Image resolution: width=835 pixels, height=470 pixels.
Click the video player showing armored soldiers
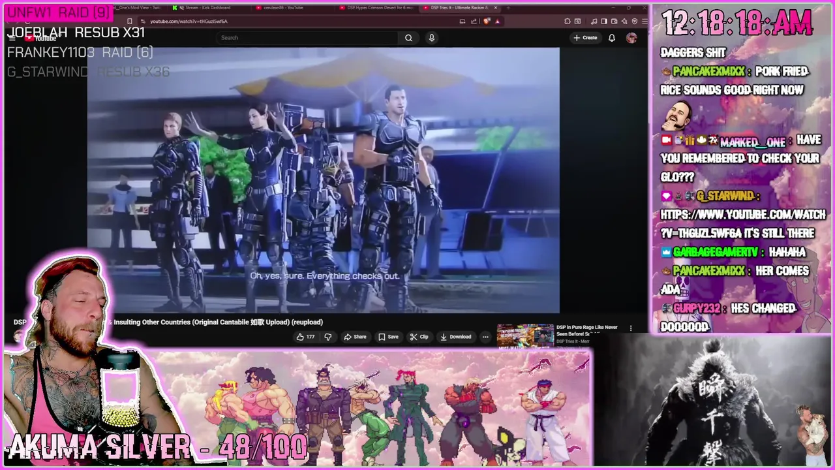[x=323, y=180]
